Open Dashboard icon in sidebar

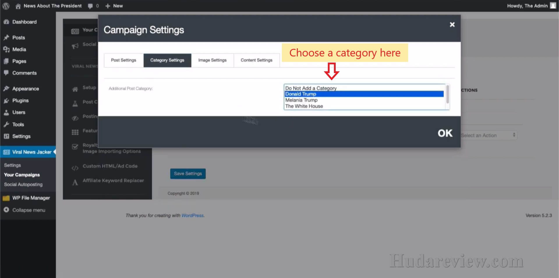6,22
